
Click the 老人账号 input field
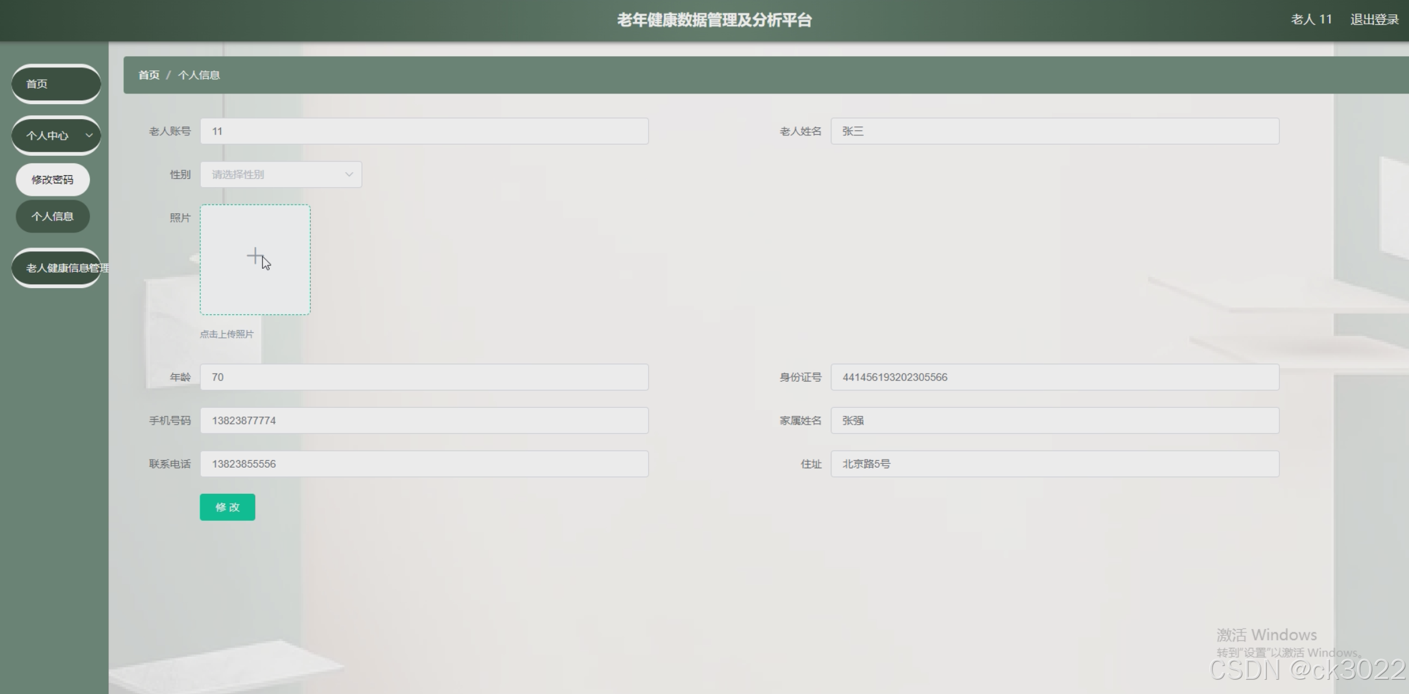pyautogui.click(x=424, y=132)
